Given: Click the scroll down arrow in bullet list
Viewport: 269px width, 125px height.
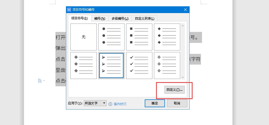Looking at the screenshot, I should 183,77.
